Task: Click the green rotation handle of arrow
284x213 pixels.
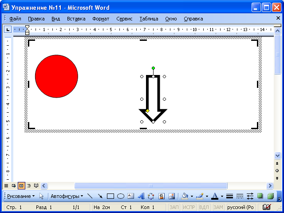Action: click(x=153, y=68)
